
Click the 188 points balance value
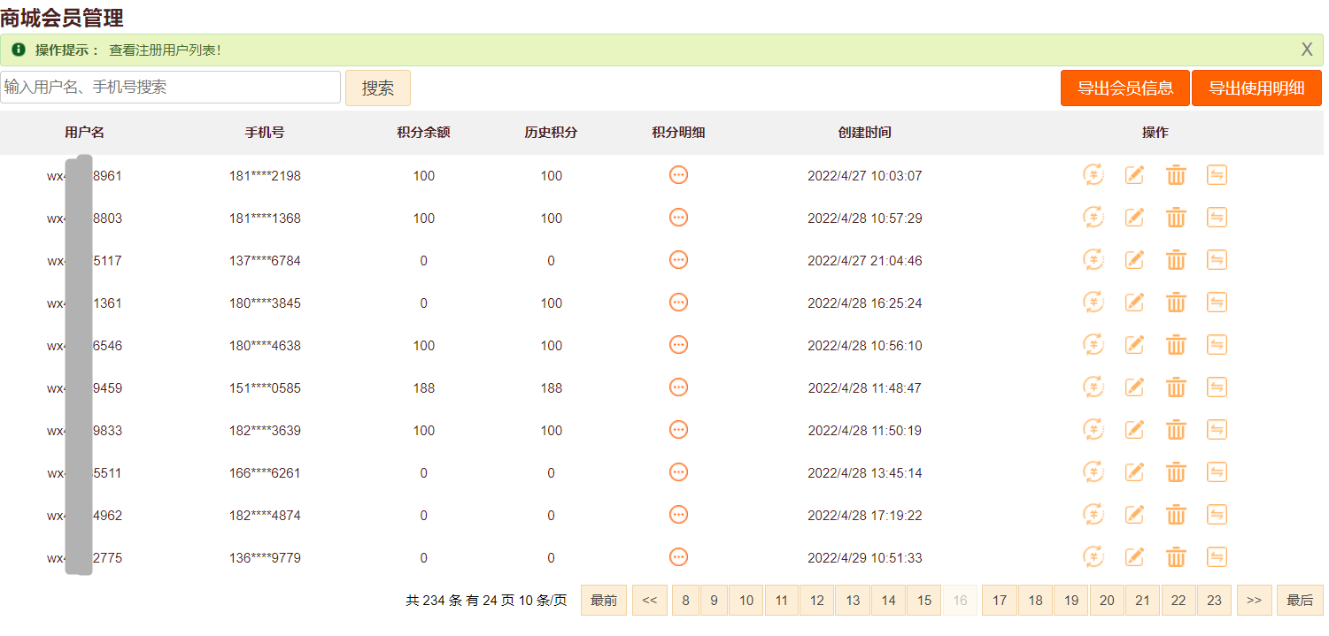tap(423, 388)
